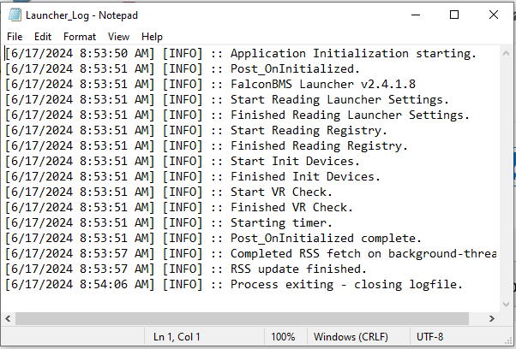Open the Edit menu

(x=43, y=37)
